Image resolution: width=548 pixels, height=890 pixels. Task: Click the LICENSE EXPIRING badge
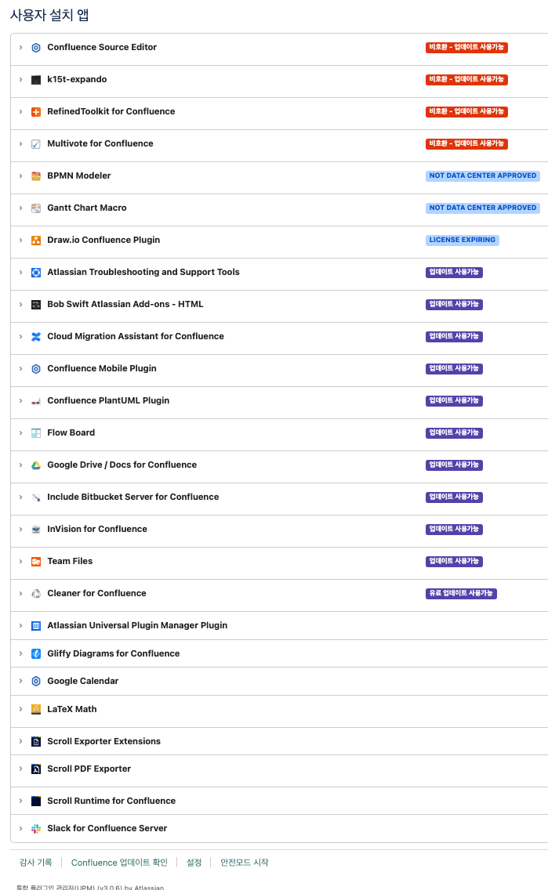point(463,240)
